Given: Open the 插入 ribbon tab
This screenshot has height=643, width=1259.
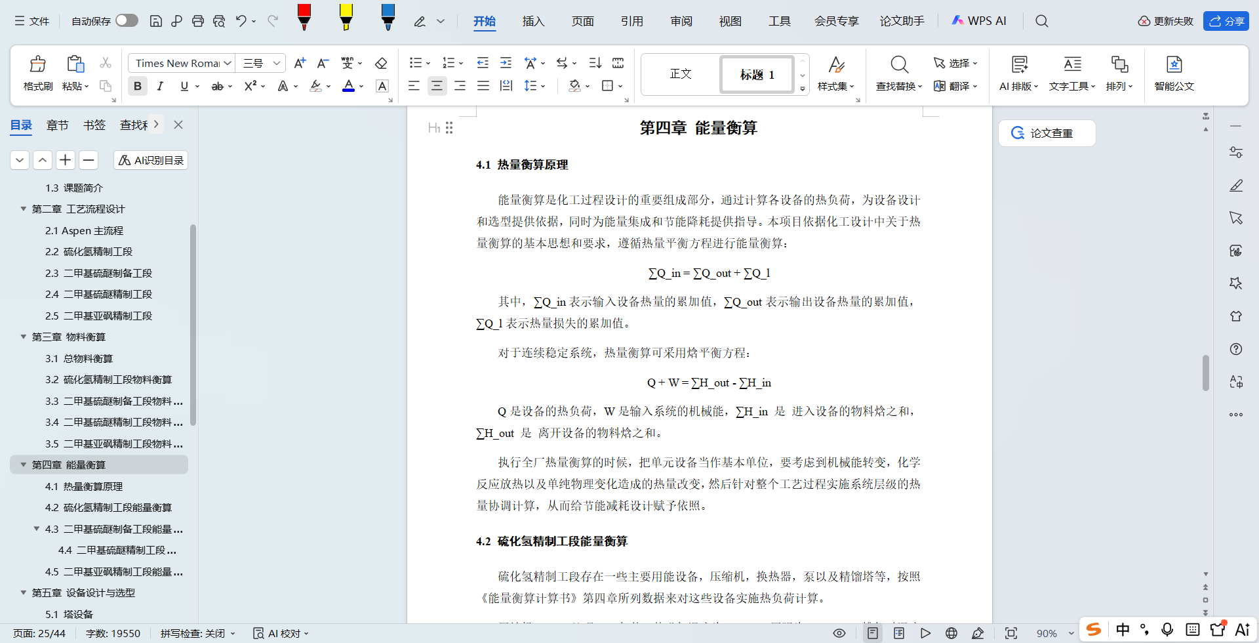Looking at the screenshot, I should [533, 21].
